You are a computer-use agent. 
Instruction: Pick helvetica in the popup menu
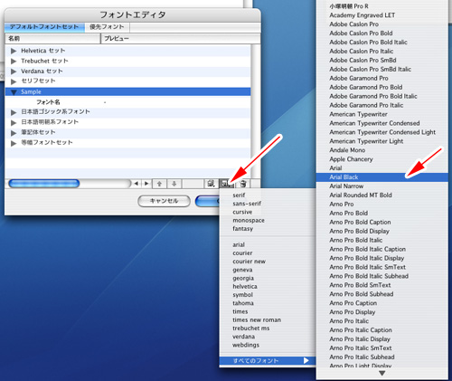pos(268,287)
